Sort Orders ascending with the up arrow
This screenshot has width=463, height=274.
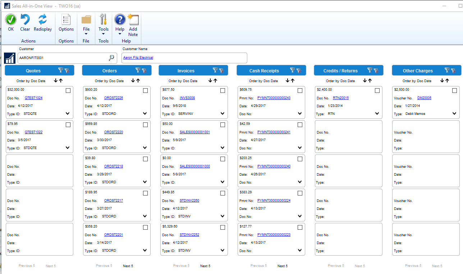(138, 81)
